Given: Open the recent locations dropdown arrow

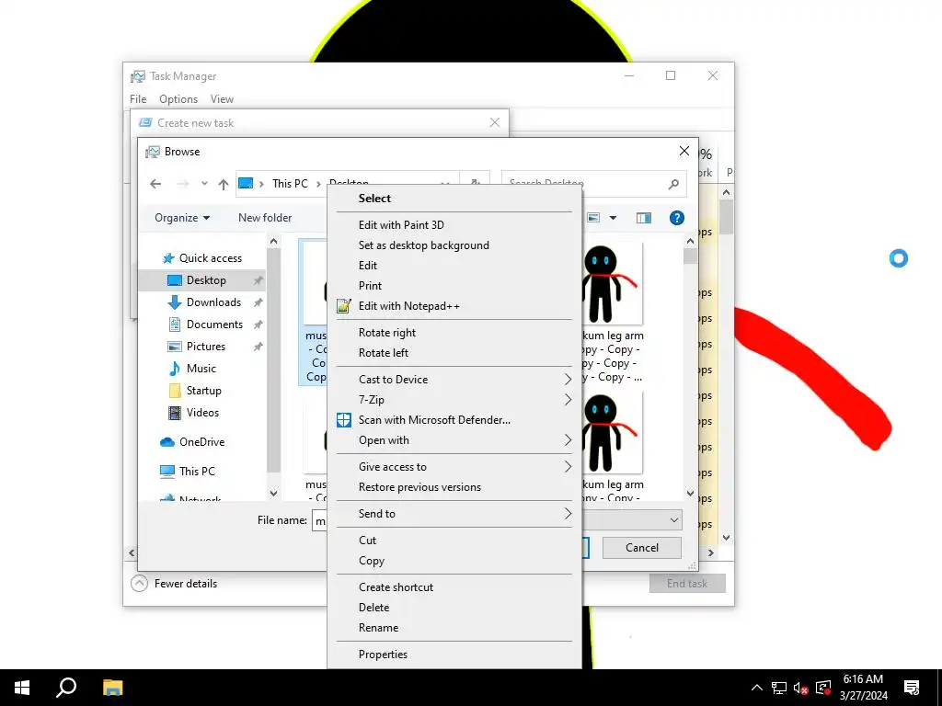Looking at the screenshot, I should coord(204,184).
